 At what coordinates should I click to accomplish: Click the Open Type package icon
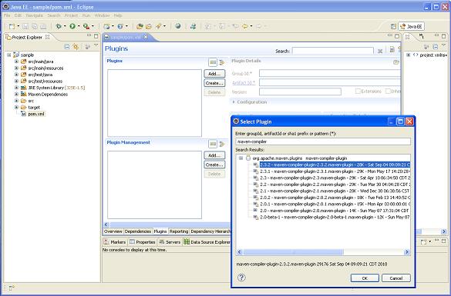(x=140, y=26)
